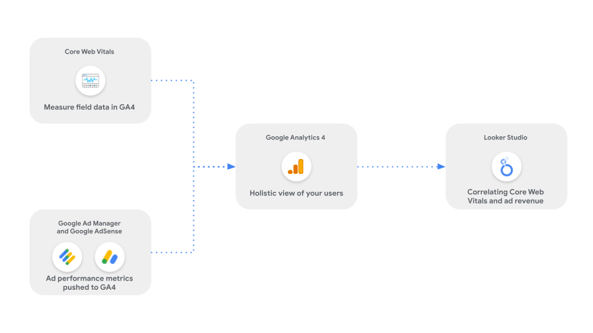593x333 pixels.
Task: Click the arrowhead pointing into Google Analytics 4
Action: tap(231, 166)
